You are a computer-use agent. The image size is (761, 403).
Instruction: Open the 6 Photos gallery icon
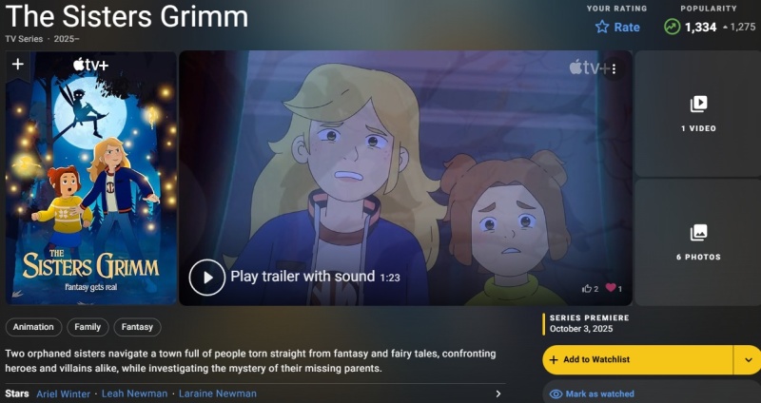point(698,233)
